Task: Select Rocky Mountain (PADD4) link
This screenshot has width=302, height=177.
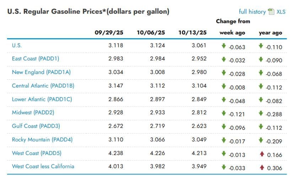Action: tap(42, 139)
